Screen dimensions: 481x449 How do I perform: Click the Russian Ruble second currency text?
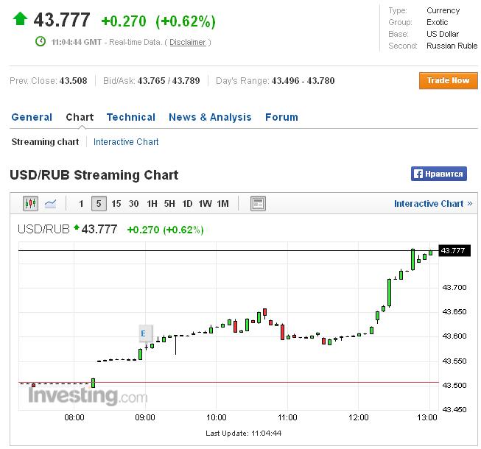tap(452, 46)
